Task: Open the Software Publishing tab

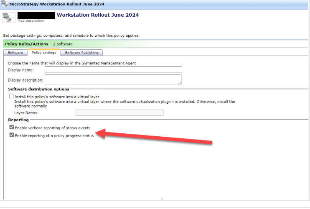Action: tap(81, 53)
